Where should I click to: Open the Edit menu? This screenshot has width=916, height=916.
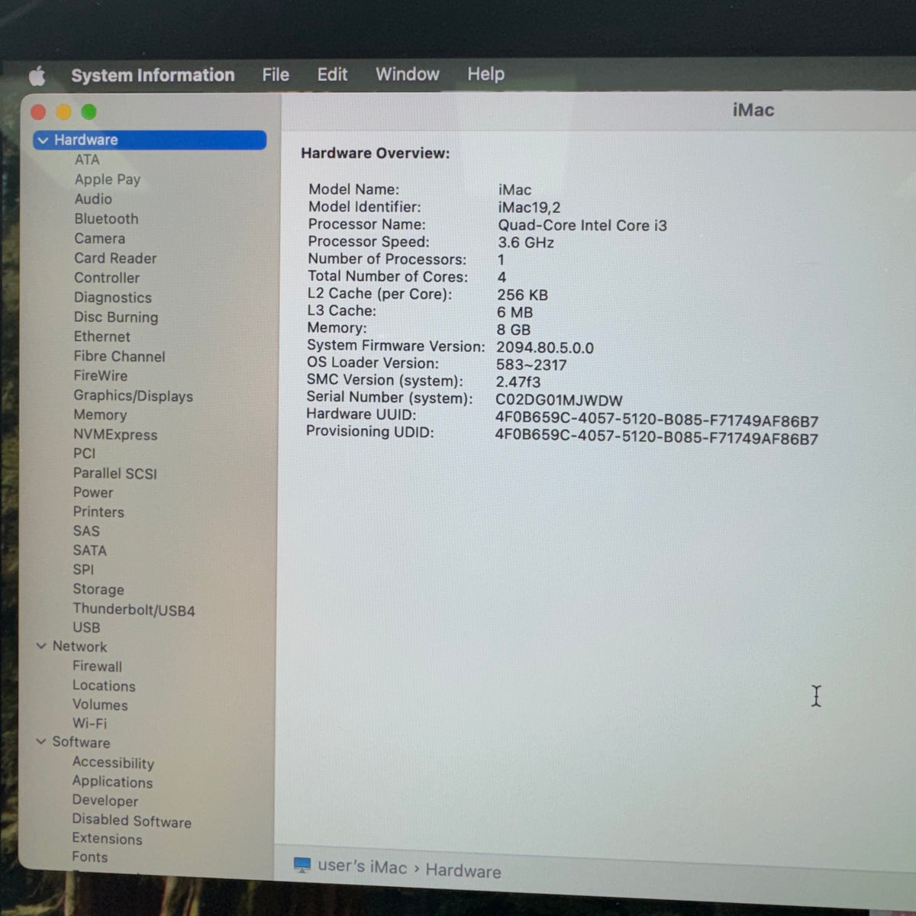[x=332, y=74]
